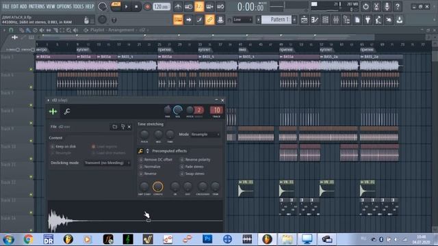Viewport: 438px width, 246px height.
Task: Click the highlighted LENGTH knob
Action: [x=158, y=187]
